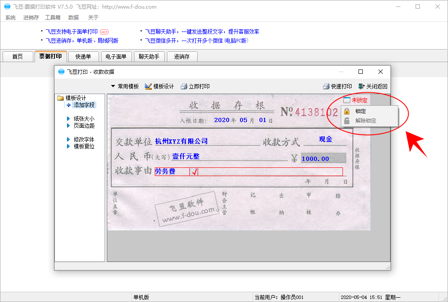
Task: Click the 纸张大小 arrow icon
Action: pos(68,119)
